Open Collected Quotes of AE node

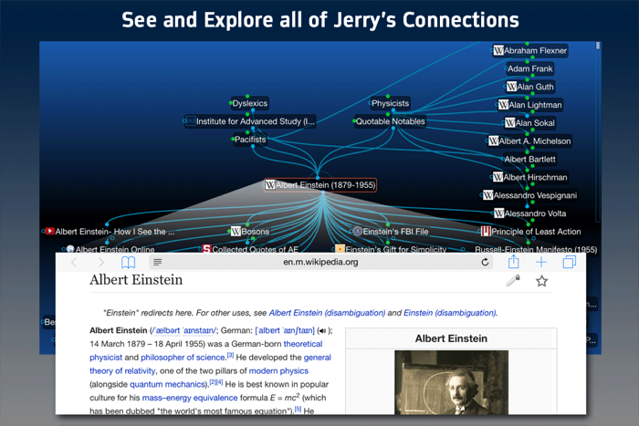click(250, 249)
